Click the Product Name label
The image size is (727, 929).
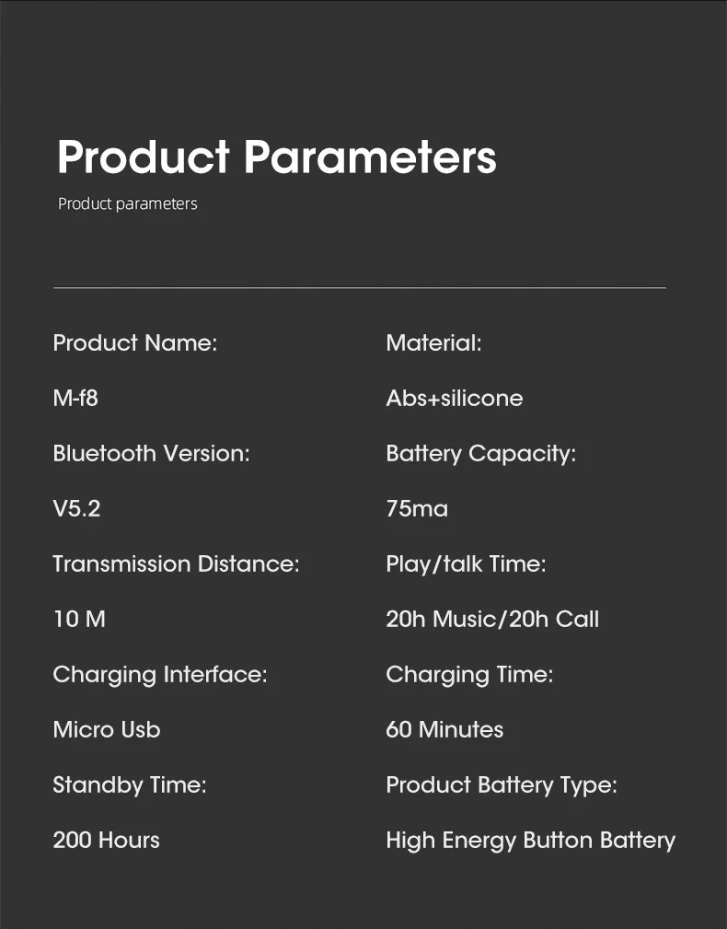coord(135,343)
